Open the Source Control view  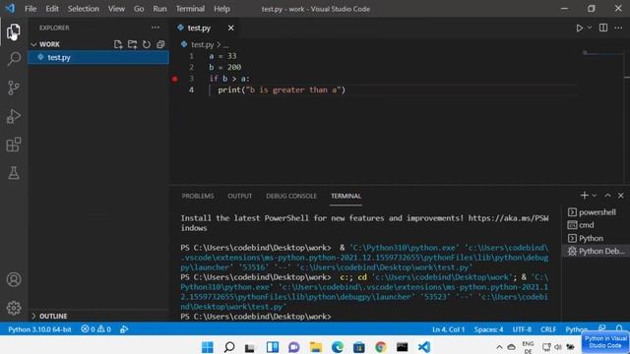click(x=14, y=88)
